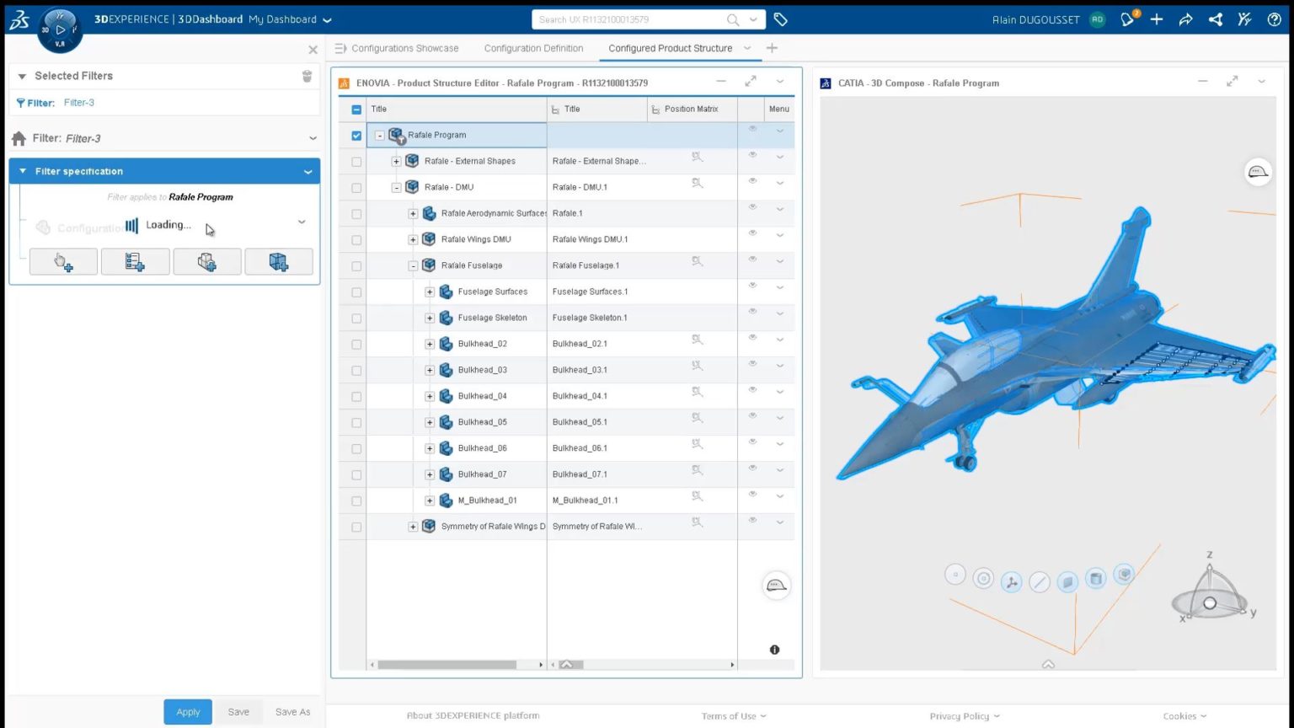Click the home icon next to Filter-3
The width and height of the screenshot is (1294, 728).
coord(19,138)
